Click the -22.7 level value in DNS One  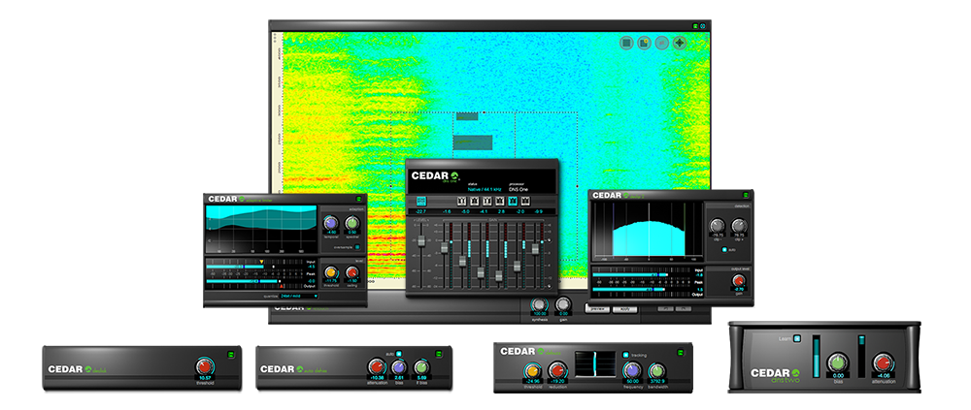(x=421, y=211)
